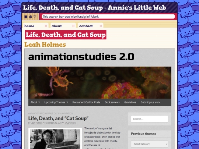The width and height of the screenshot is (199, 149).
Task: Open Leah Holmes author link
Action: (36, 123)
